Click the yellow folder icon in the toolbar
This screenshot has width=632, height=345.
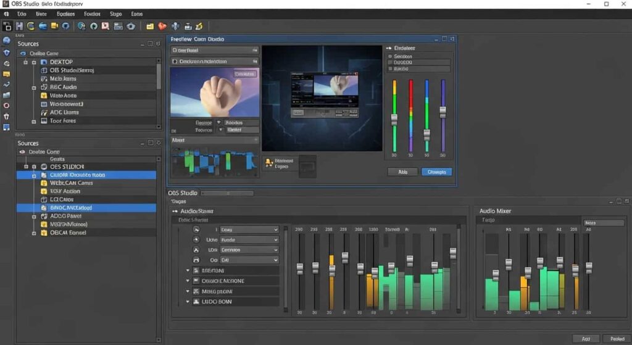tap(150, 27)
